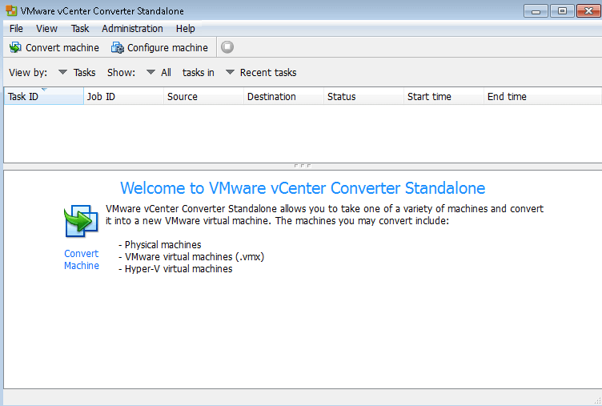Click the Convert machine toolbar icon
This screenshot has height=406, width=602.
(15, 47)
